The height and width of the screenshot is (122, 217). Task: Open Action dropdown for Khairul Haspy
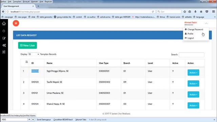[193, 105]
